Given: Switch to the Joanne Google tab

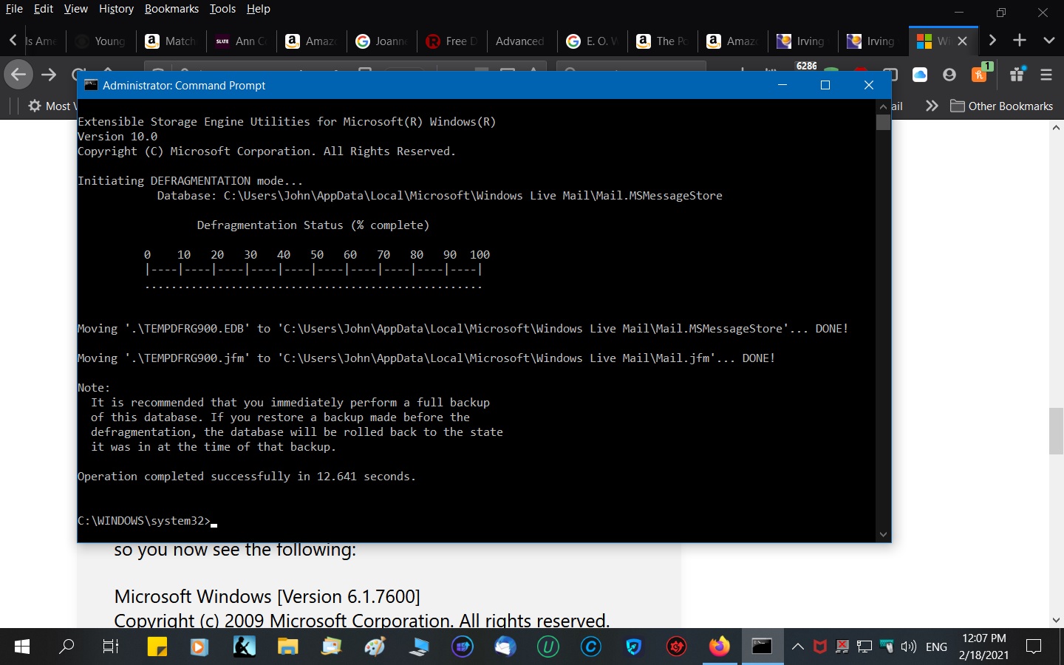Looking at the screenshot, I should click(382, 41).
